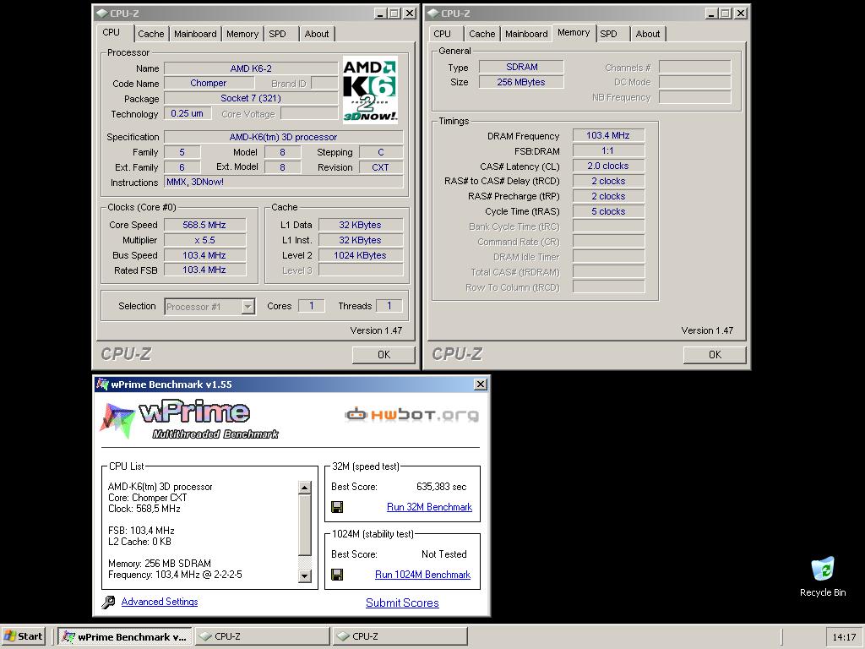Click the hwbot.org logo

(411, 414)
